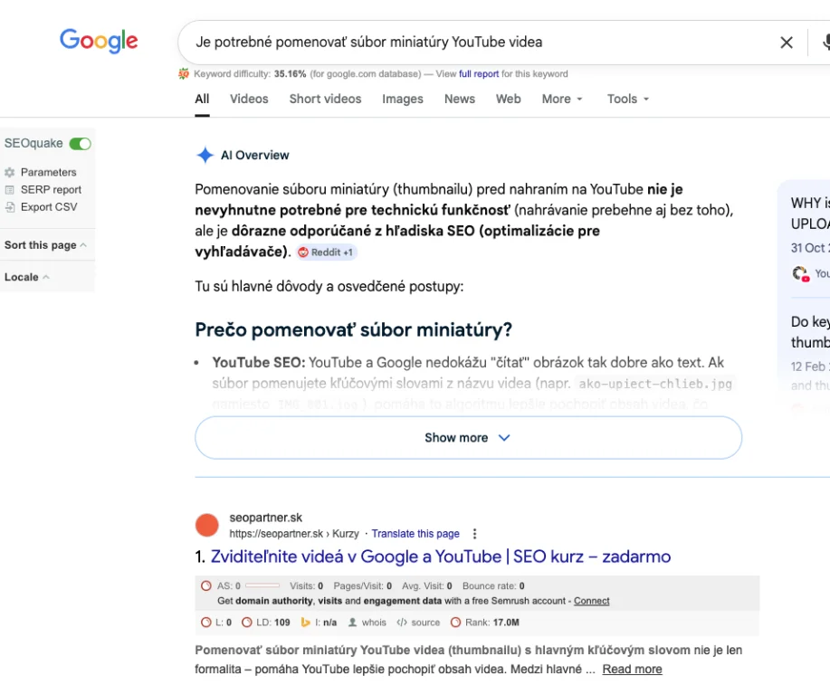Switch to the Videos tab
The image size is (830, 695).
point(249,99)
